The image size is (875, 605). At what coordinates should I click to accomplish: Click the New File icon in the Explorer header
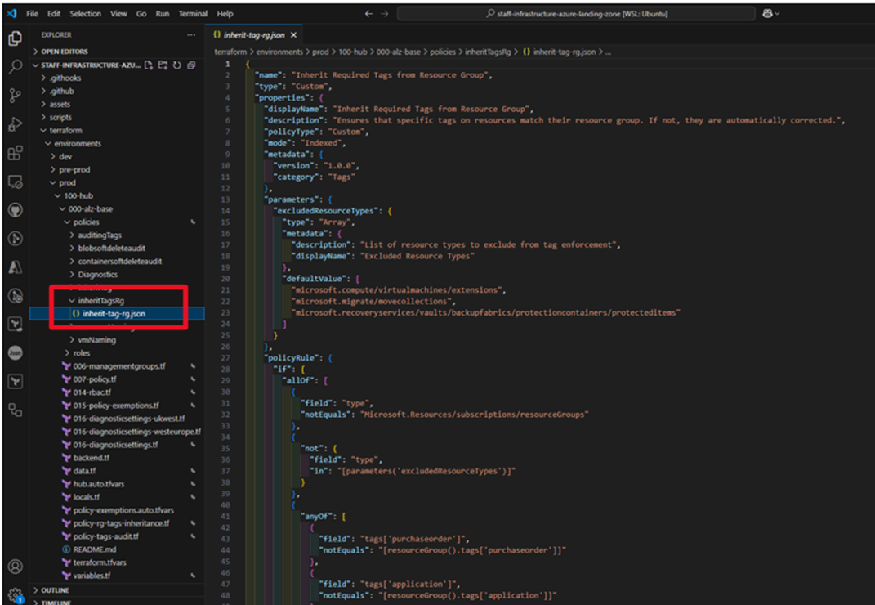pyautogui.click(x=149, y=65)
